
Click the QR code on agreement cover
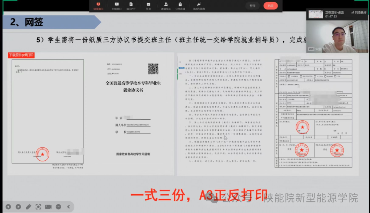(x=153, y=69)
